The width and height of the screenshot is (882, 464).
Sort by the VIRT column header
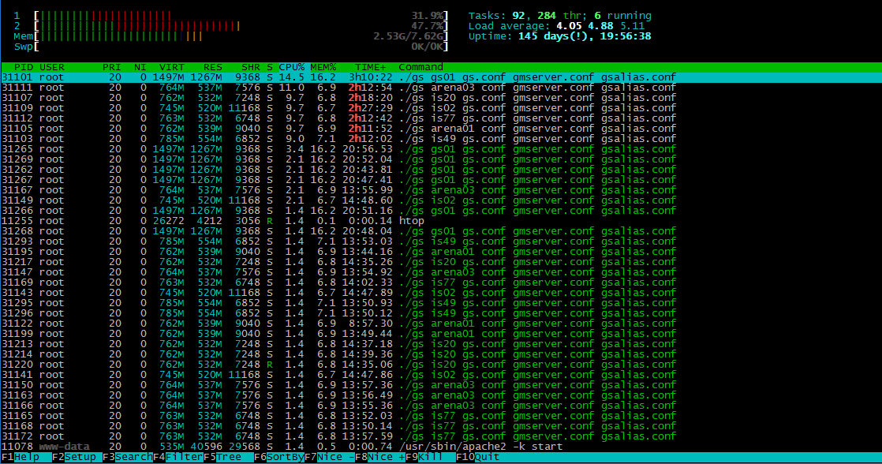pyautogui.click(x=171, y=67)
